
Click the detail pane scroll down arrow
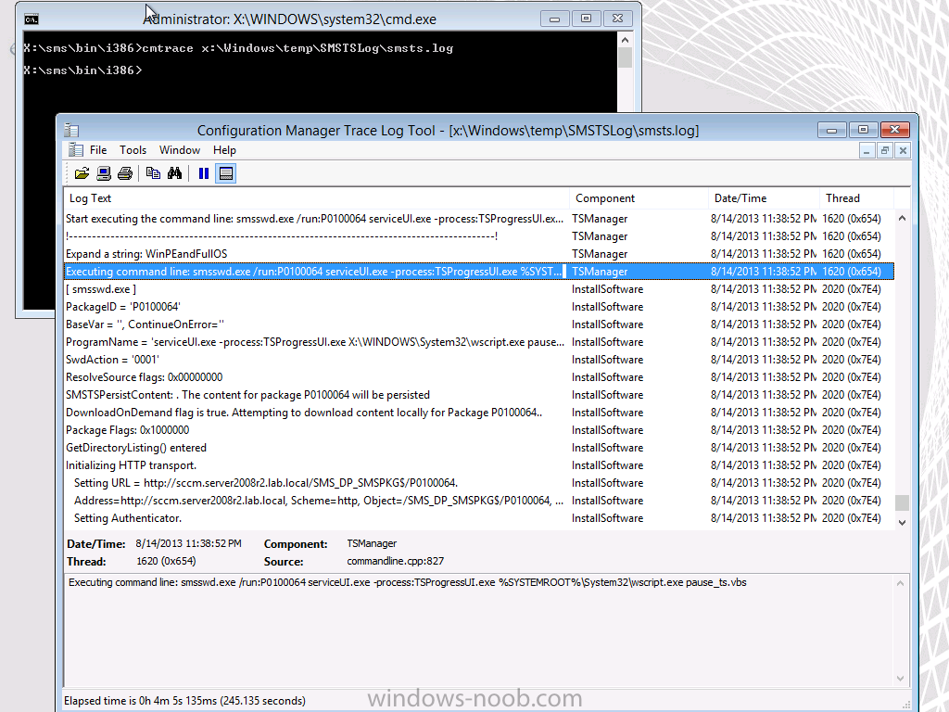click(x=901, y=679)
